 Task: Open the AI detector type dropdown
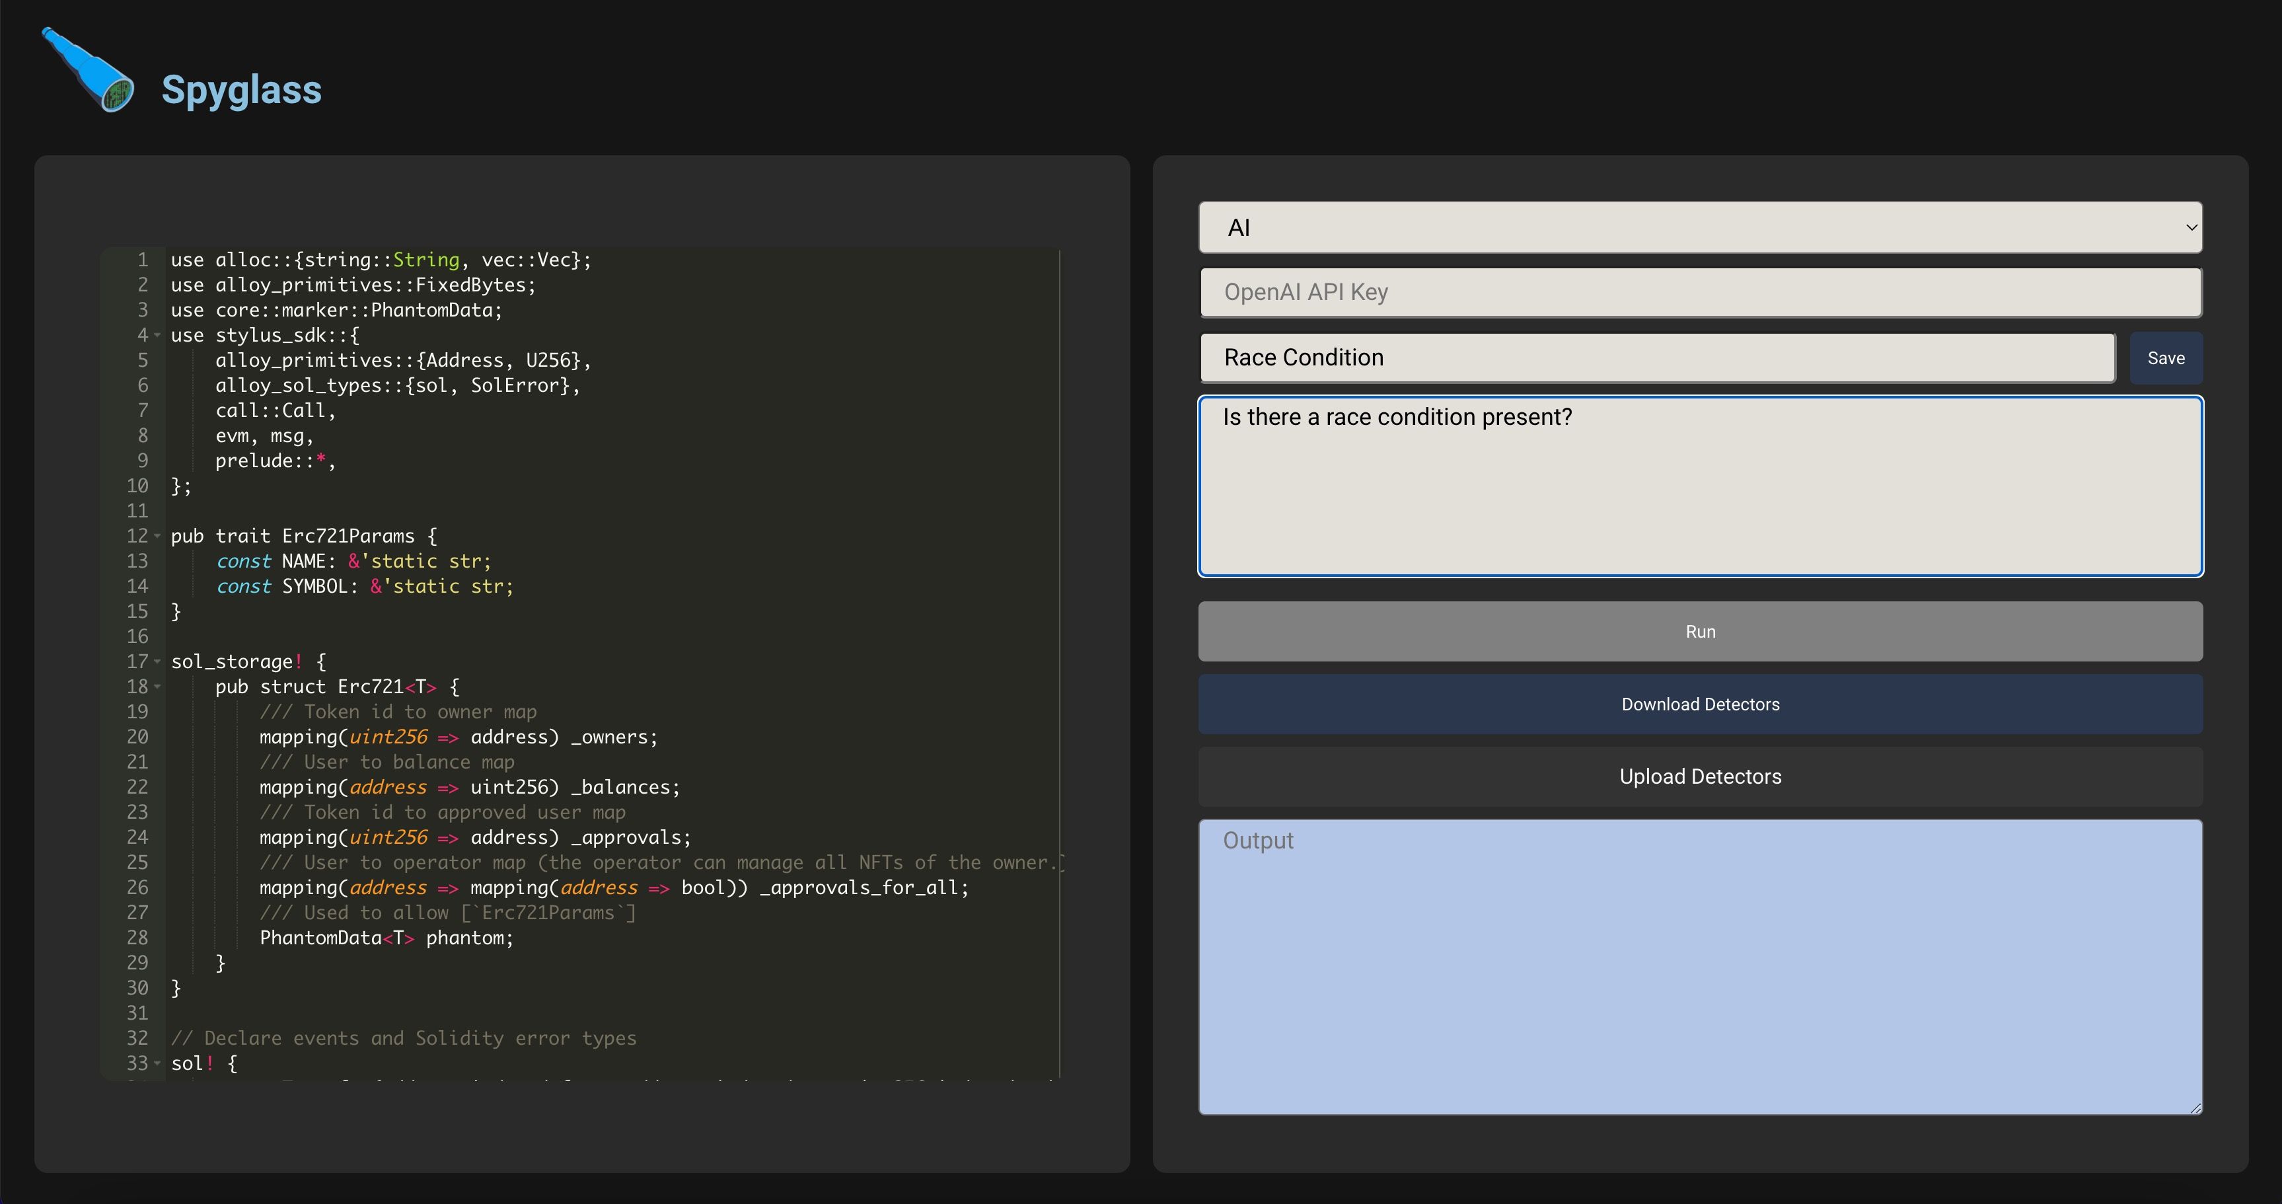pos(1700,228)
